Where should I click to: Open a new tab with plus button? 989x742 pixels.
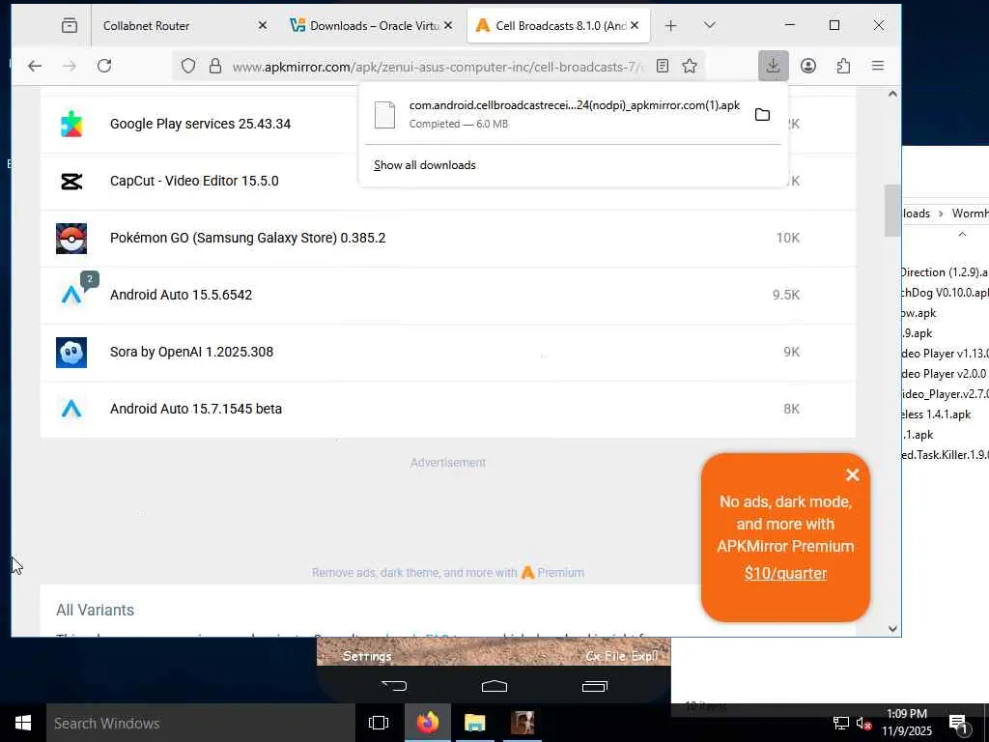click(670, 25)
